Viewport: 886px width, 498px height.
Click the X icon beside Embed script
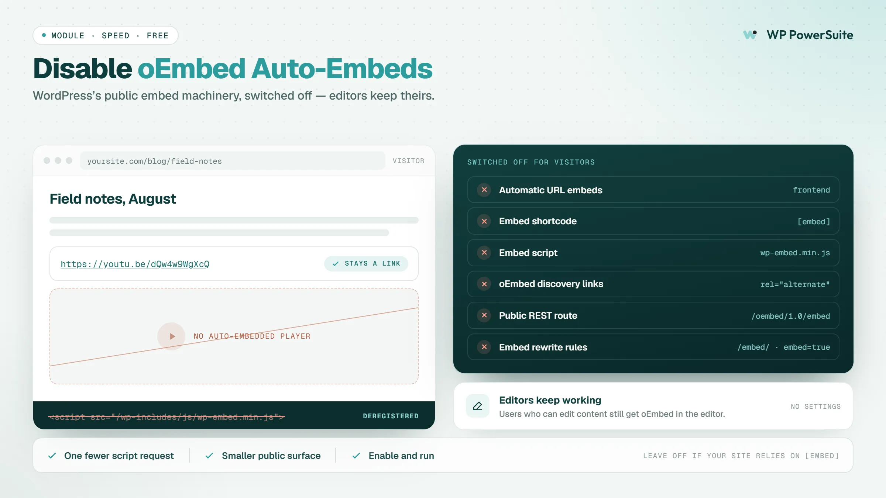click(484, 253)
